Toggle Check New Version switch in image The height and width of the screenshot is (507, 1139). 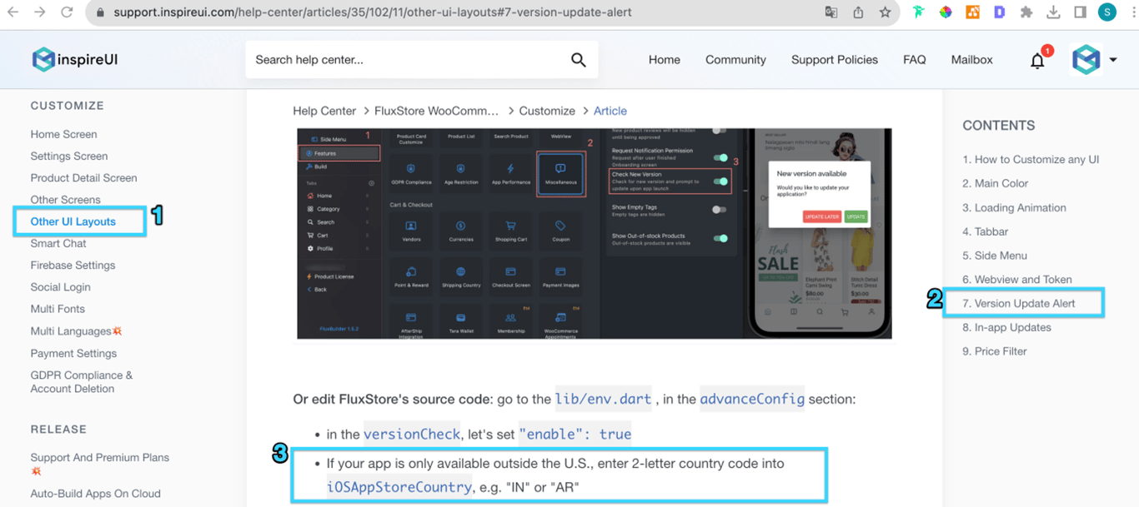coord(720,181)
